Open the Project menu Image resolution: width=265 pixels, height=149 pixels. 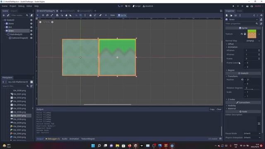point(13,6)
